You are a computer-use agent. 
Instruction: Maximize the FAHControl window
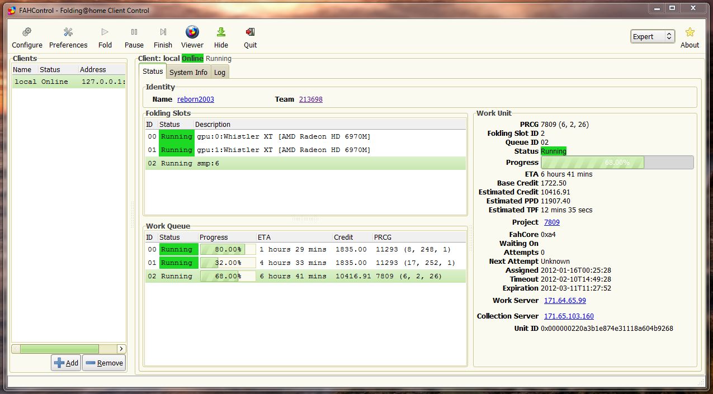[x=672, y=8]
